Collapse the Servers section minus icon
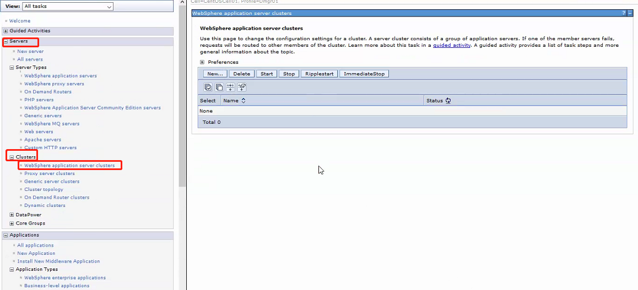638x290 pixels. tap(6, 41)
